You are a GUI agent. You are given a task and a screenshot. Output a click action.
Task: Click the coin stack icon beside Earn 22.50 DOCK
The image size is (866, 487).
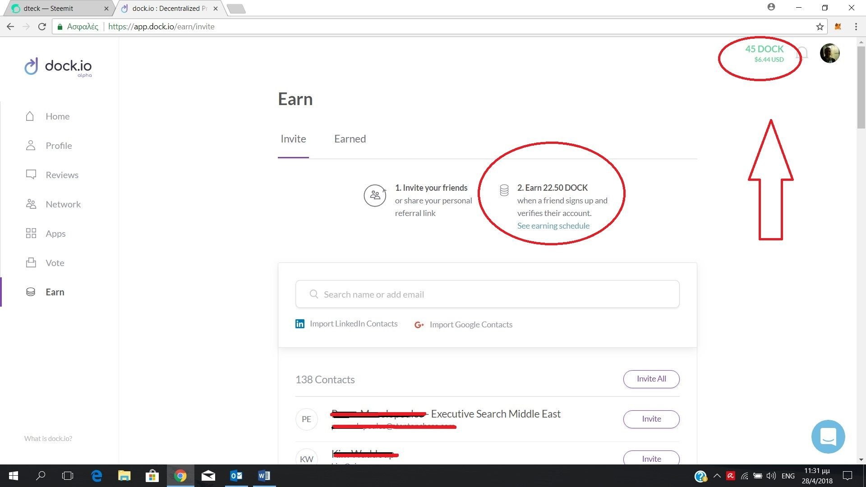coord(504,190)
